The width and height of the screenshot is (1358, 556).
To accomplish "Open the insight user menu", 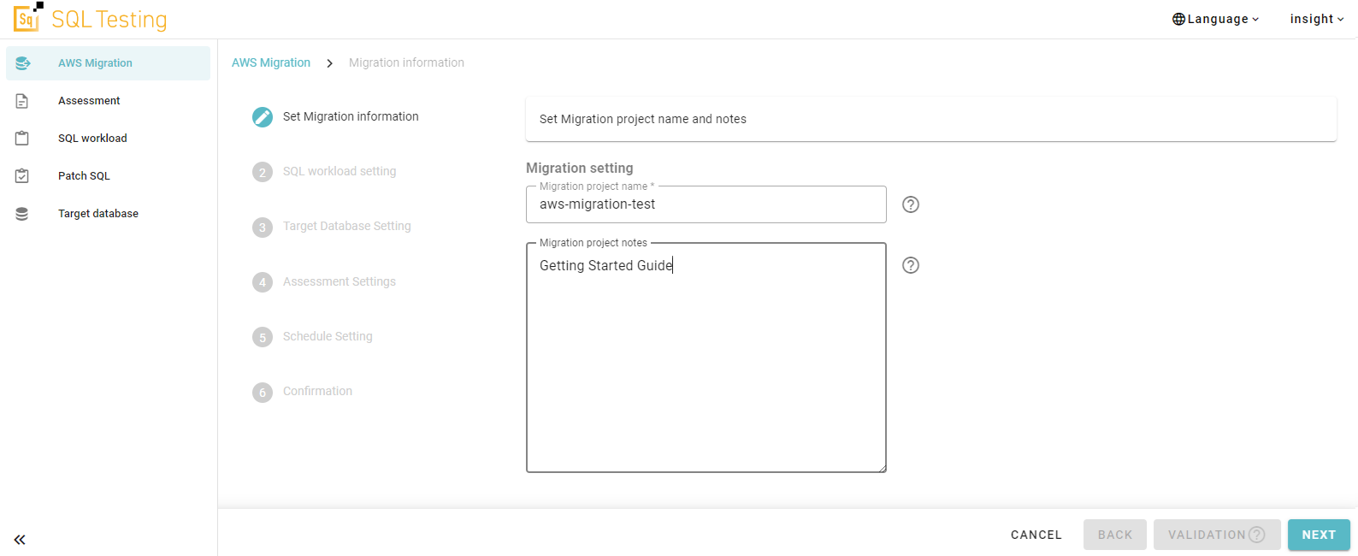I will pos(1317,19).
